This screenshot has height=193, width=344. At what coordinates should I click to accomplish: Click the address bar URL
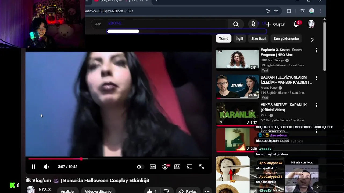point(109,11)
